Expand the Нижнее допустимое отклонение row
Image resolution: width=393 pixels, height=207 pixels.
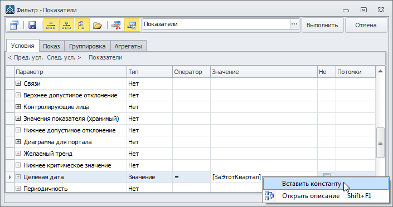(x=18, y=130)
